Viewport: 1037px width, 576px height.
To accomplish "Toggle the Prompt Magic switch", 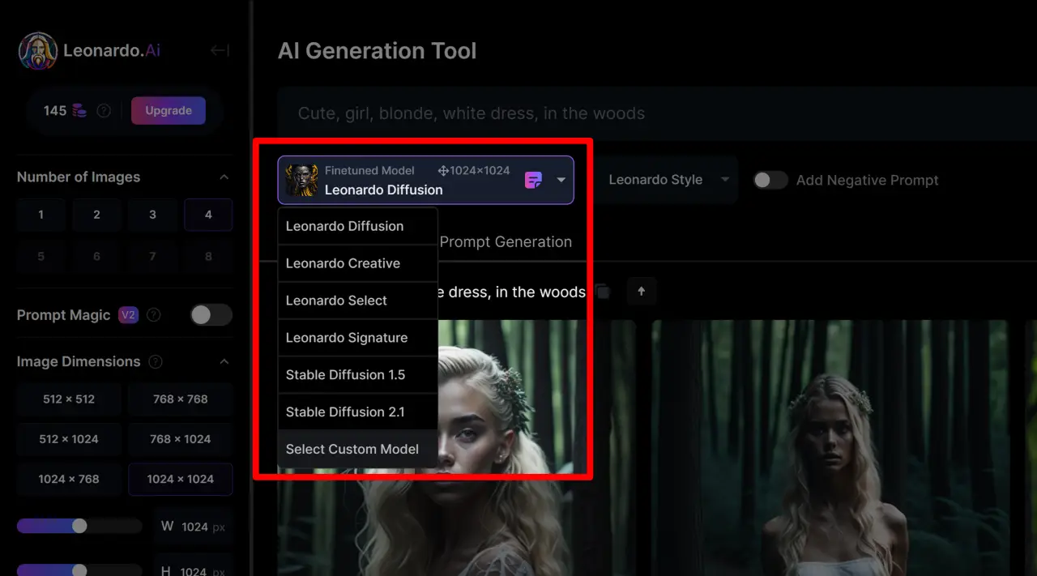I will [x=211, y=315].
